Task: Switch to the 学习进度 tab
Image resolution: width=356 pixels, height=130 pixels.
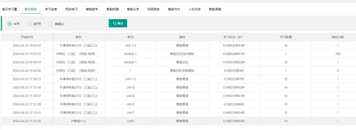Action: pyautogui.click(x=51, y=9)
